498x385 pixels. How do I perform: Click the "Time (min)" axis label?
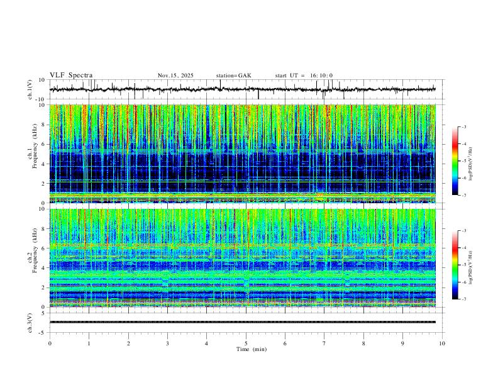[252, 349]
